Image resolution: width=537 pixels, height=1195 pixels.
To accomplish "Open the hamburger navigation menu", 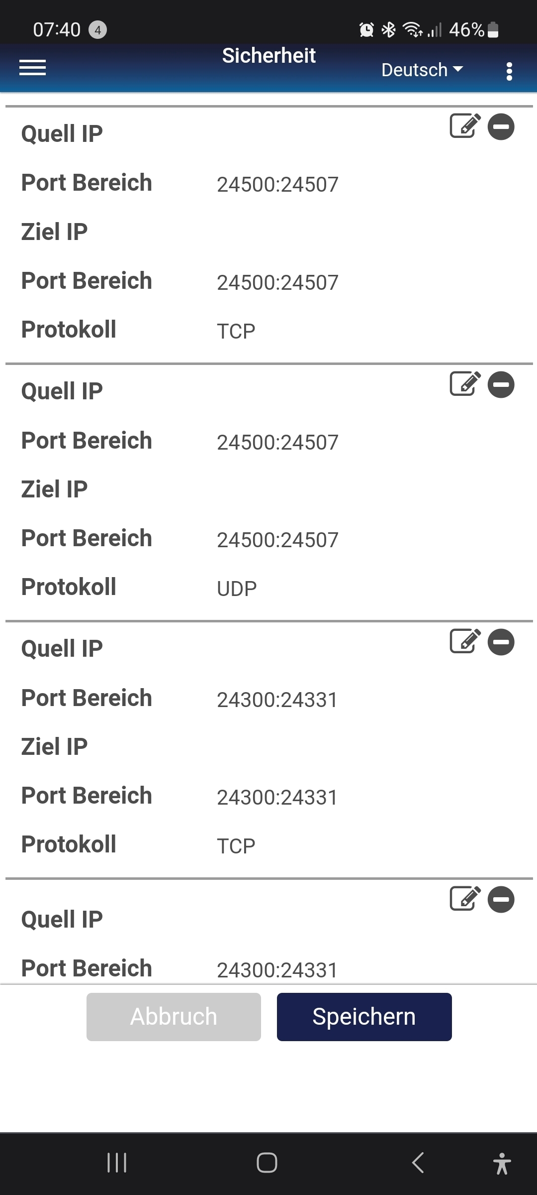I will (32, 68).
